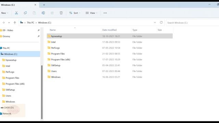Click date 16-06-2023 03:21 for Windows
The height and width of the screenshot is (123, 219).
tap(111, 77)
